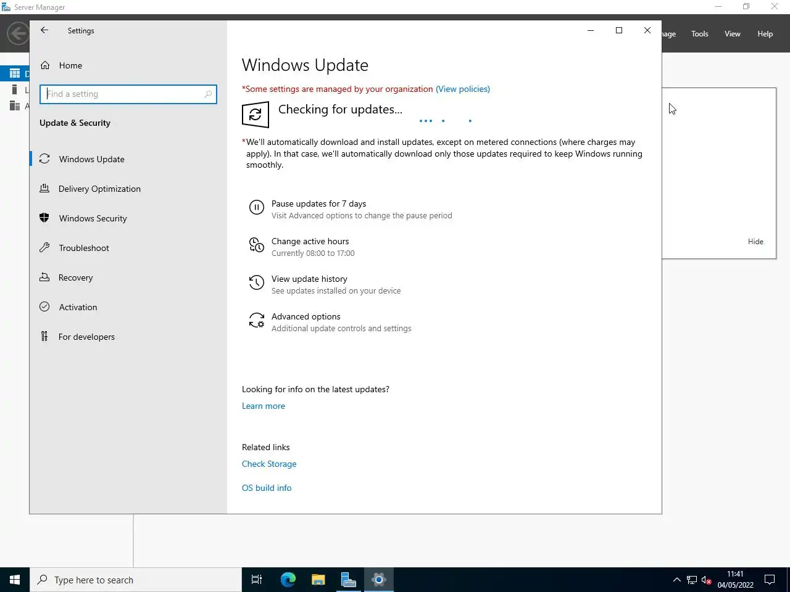
Task: Click the Activation checkmark icon
Action: point(44,306)
